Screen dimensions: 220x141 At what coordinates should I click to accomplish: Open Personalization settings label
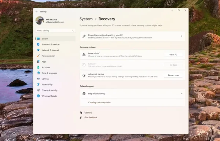coord(48,56)
